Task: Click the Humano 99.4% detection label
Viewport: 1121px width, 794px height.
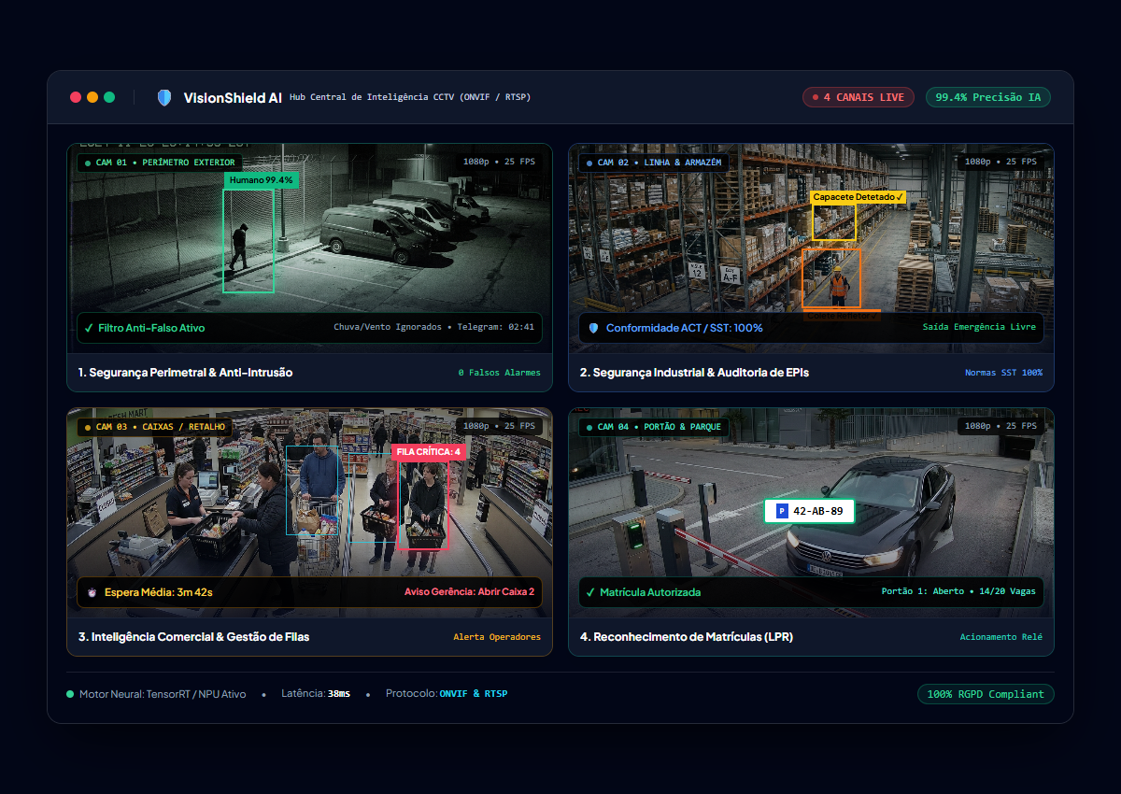Action: pyautogui.click(x=262, y=180)
